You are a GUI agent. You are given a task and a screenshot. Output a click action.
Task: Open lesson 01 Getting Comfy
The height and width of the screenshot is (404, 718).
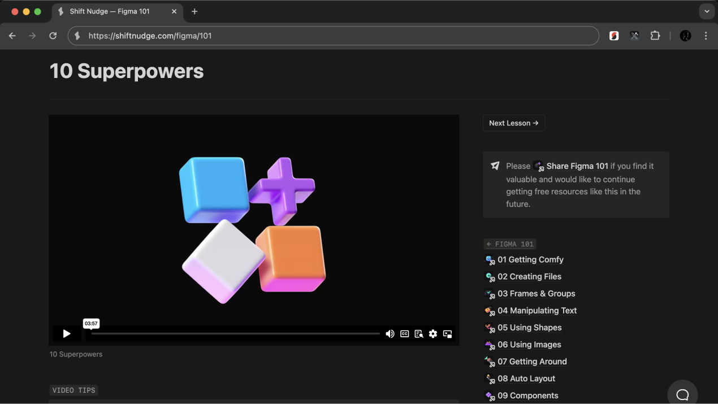[x=530, y=260]
